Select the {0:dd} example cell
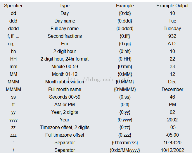Viewport: 192px width, 153px height. 125,13
